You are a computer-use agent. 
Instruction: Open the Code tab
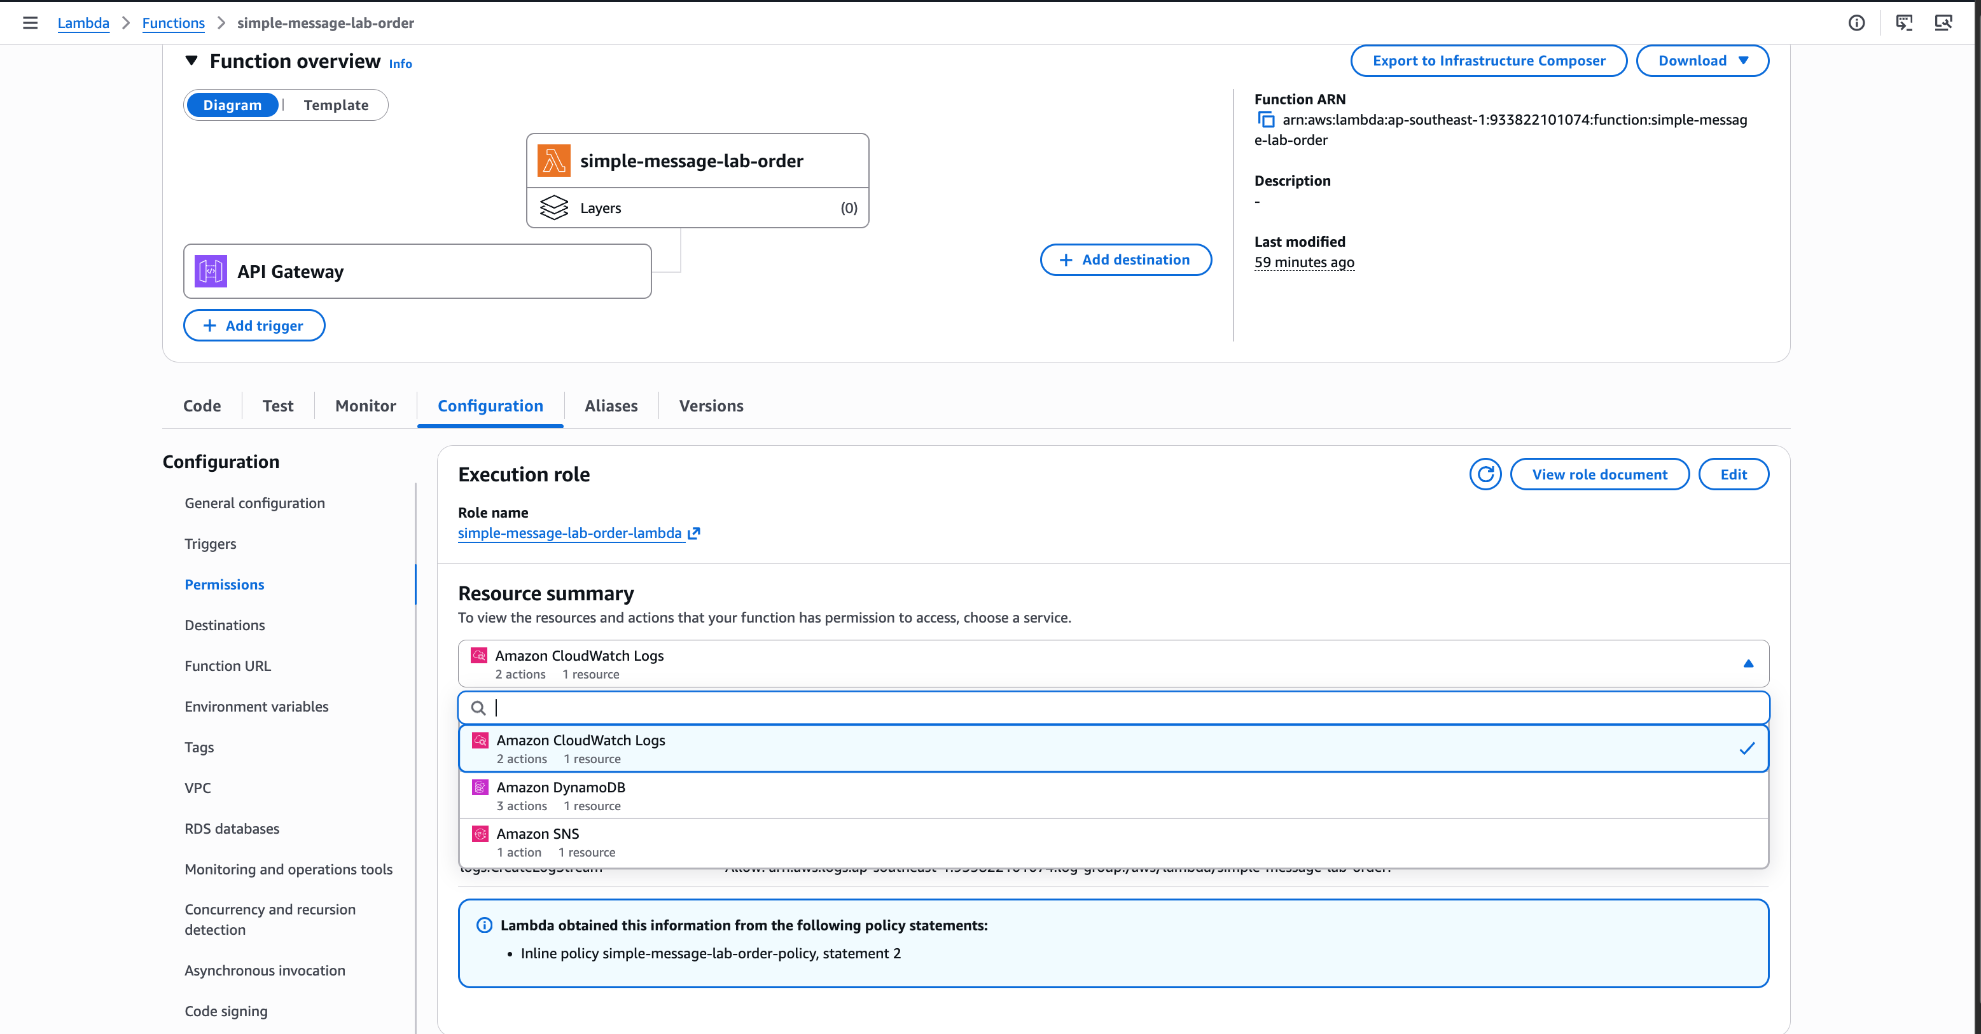click(x=202, y=406)
